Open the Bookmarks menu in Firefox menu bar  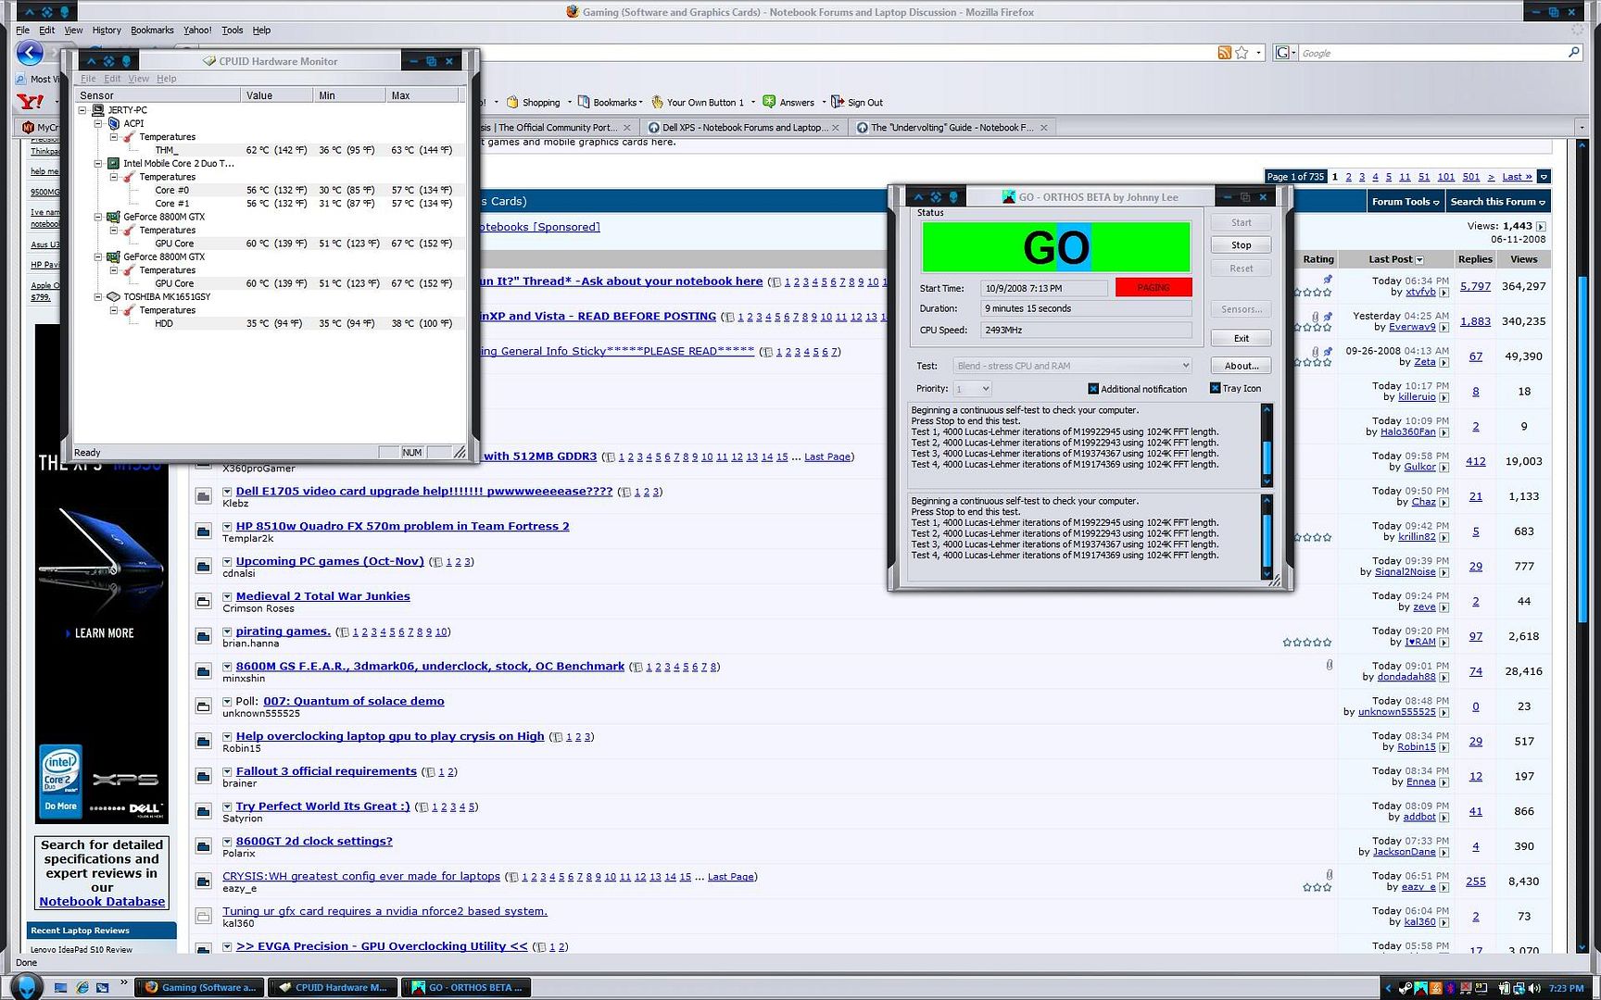click(152, 30)
